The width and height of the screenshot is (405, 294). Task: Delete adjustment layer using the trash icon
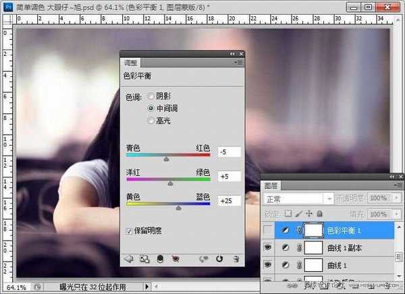(x=236, y=258)
